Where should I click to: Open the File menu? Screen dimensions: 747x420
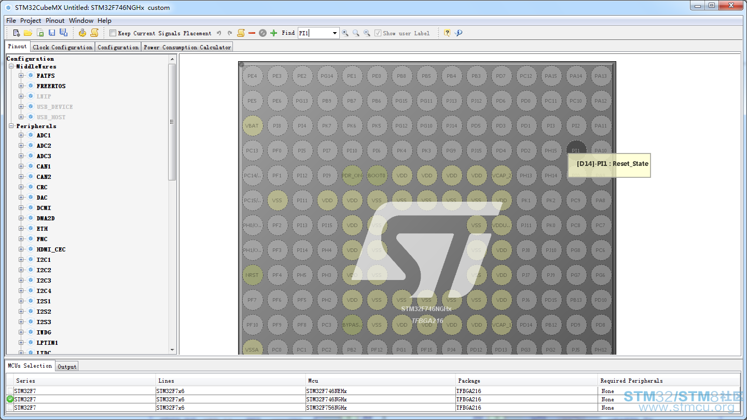pos(11,21)
